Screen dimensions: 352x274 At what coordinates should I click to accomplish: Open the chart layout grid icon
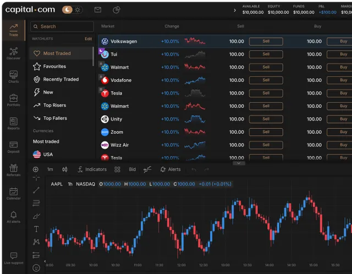[x=117, y=169]
